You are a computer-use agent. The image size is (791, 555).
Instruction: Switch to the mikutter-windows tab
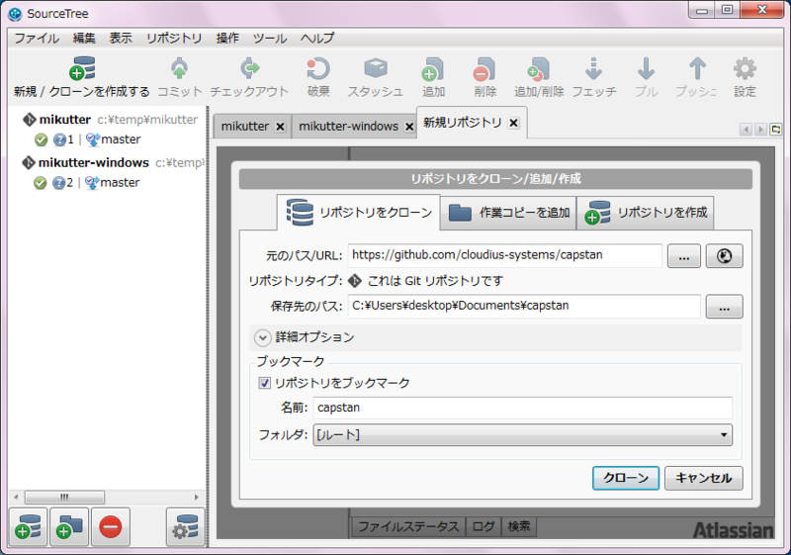[349, 127]
